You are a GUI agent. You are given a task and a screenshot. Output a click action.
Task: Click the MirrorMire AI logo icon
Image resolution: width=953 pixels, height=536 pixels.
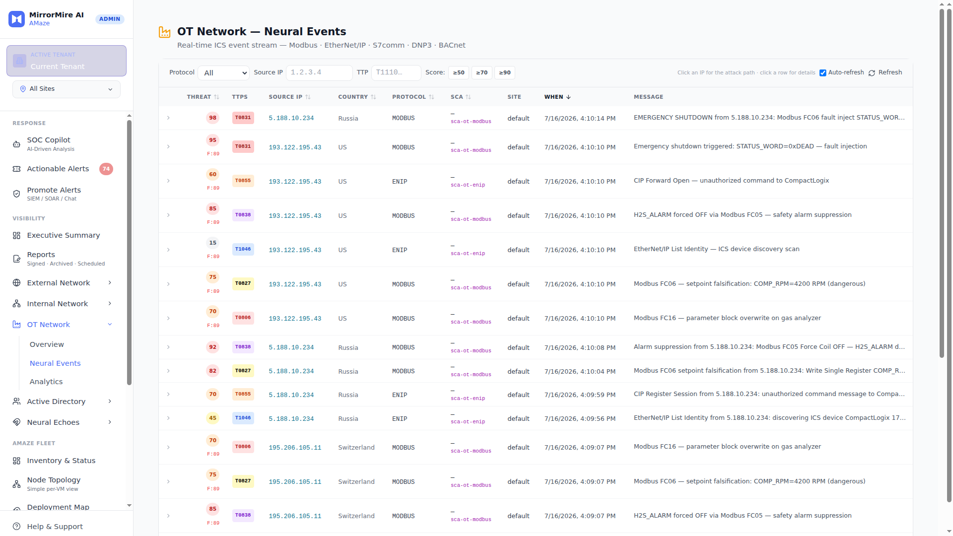click(16, 19)
